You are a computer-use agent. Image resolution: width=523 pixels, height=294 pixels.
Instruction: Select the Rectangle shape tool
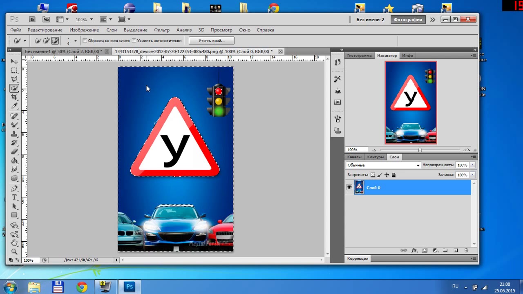click(x=14, y=215)
